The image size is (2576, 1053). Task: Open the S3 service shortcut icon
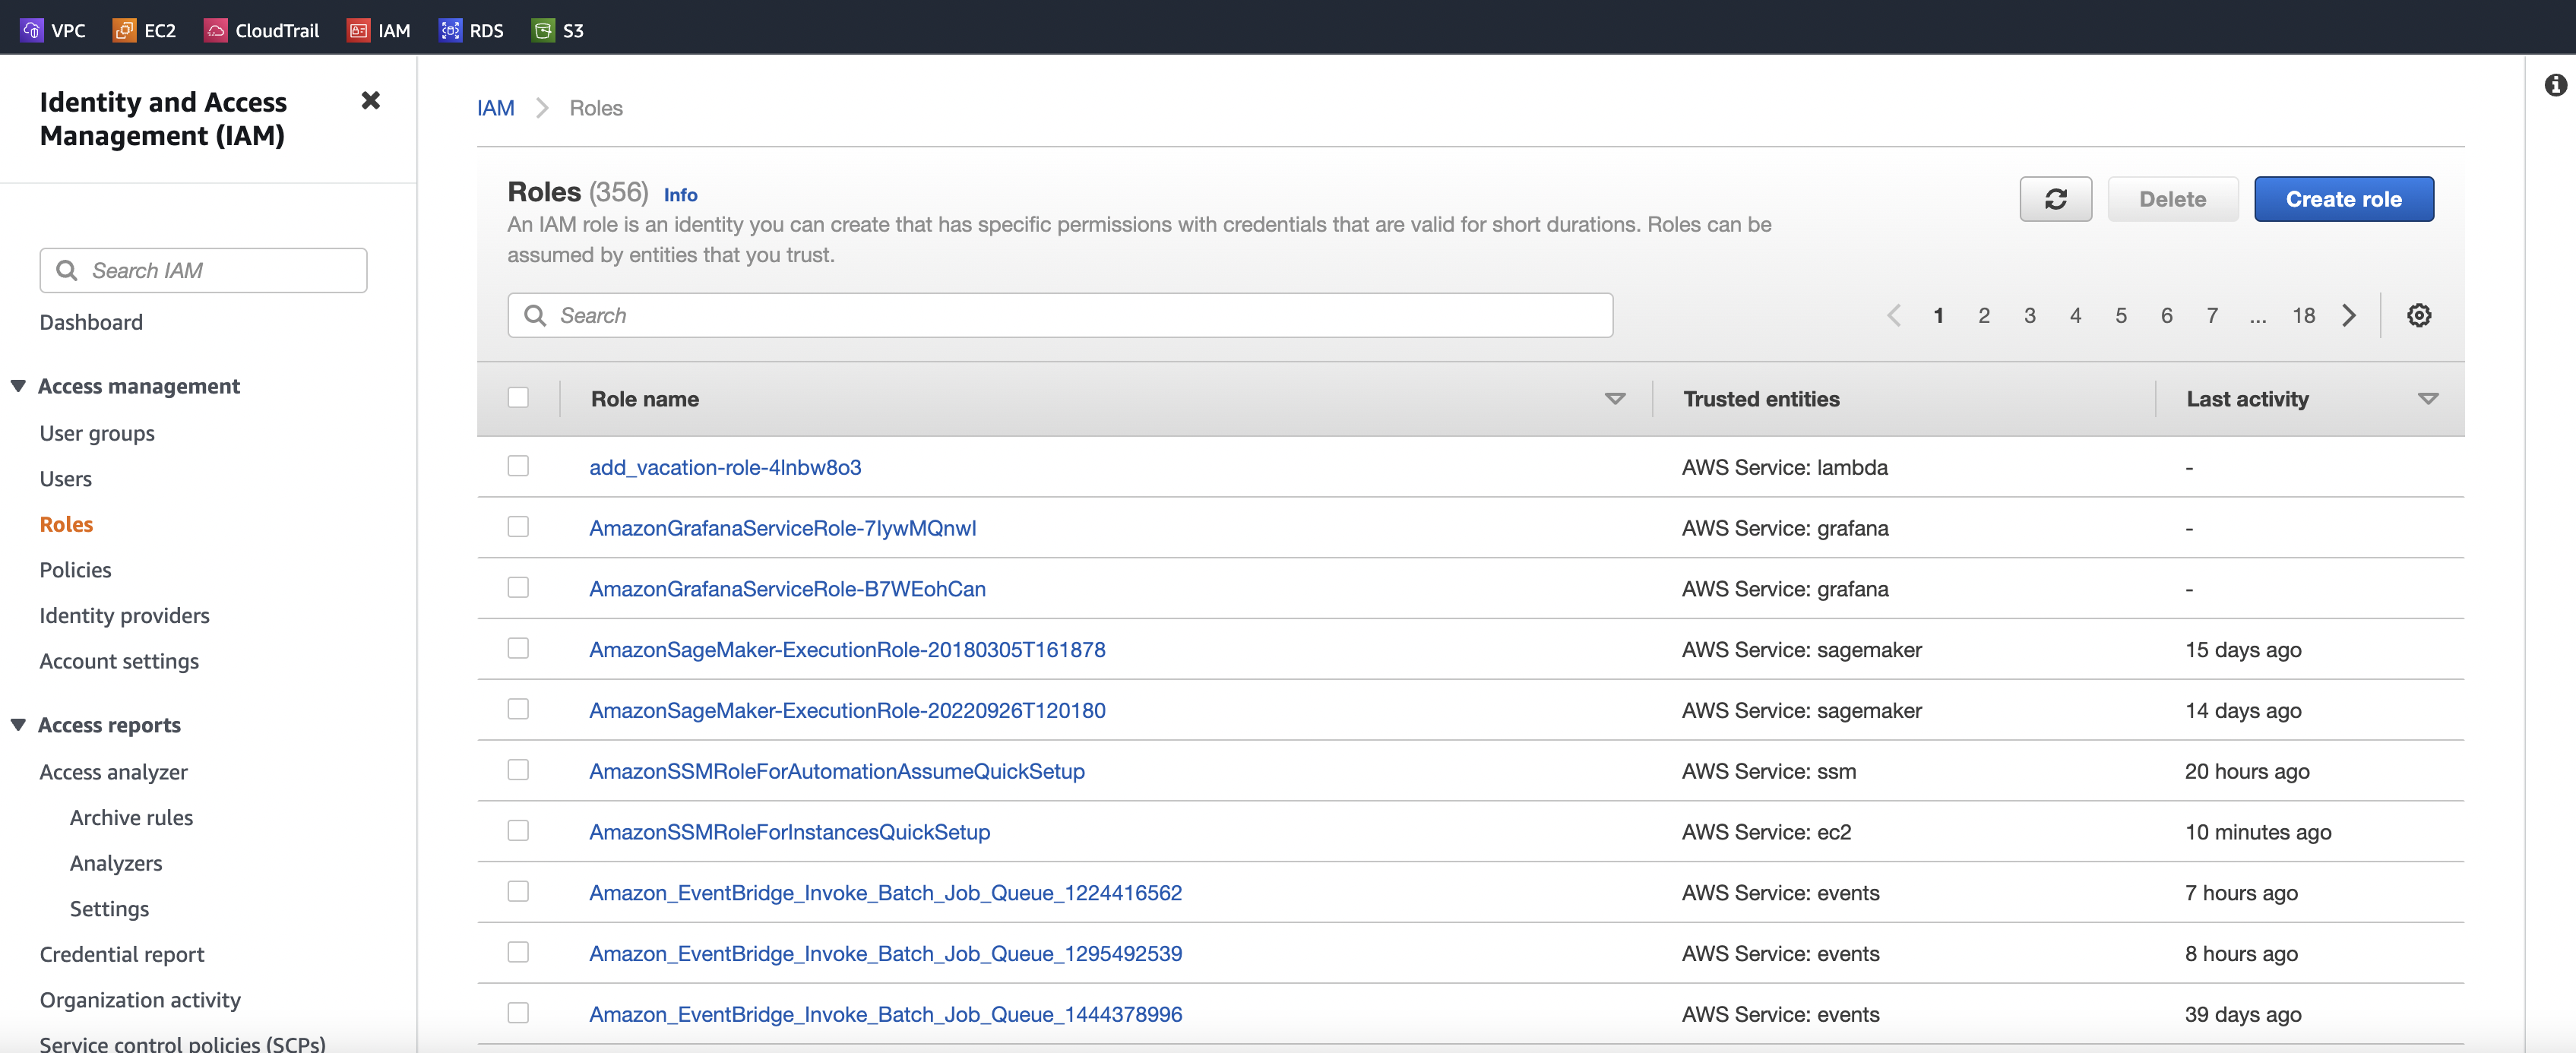pos(543,30)
